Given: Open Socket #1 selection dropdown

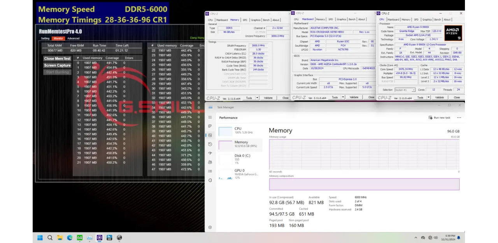Looking at the screenshot, I should coord(405,90).
